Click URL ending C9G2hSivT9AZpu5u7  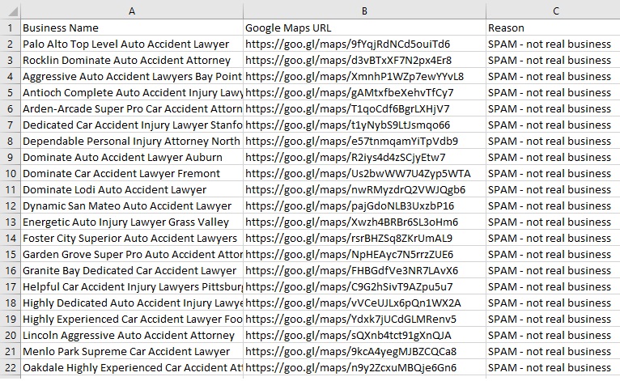[364, 287]
